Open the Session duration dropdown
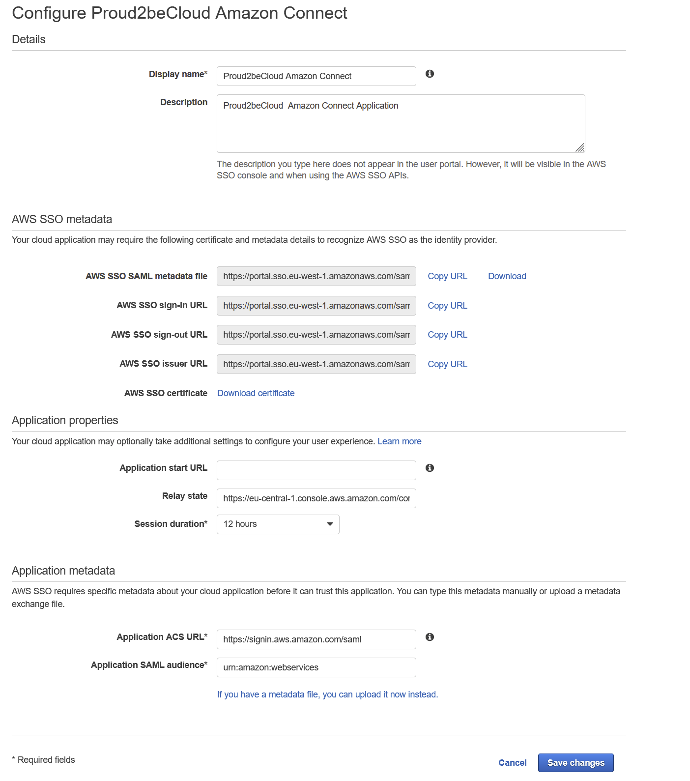The height and width of the screenshot is (781, 690). [x=278, y=524]
